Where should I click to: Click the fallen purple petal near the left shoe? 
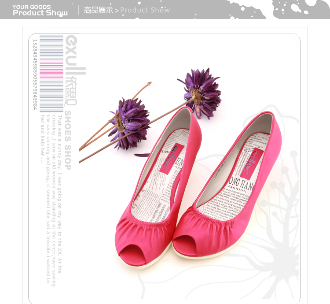click(142, 155)
